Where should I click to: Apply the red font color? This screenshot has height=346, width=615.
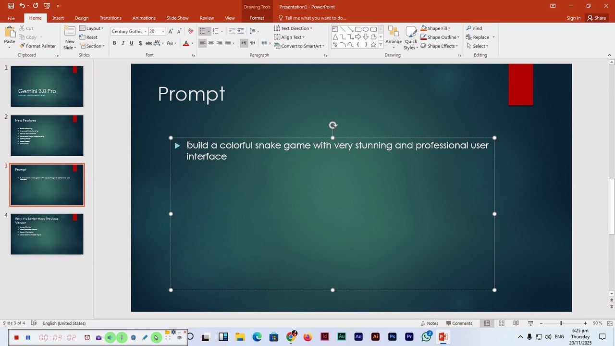[186, 43]
